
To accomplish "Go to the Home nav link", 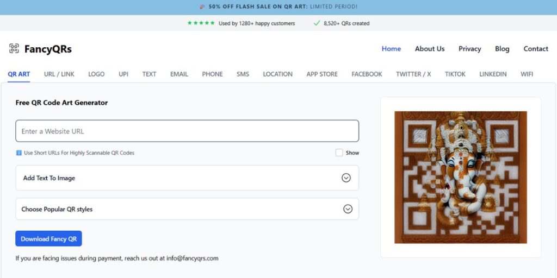I will 391,48.
